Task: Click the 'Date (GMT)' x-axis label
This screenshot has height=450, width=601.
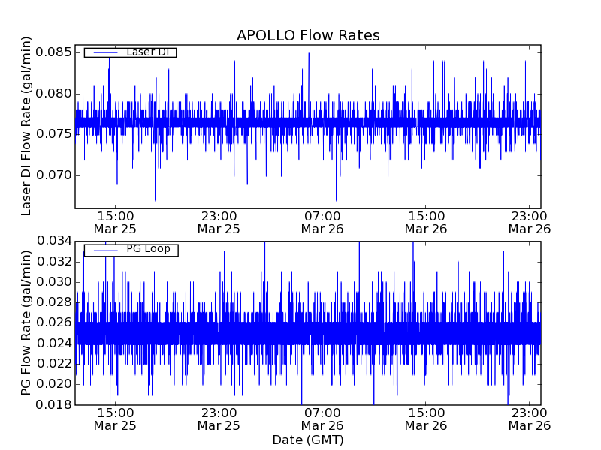Action: (308, 439)
